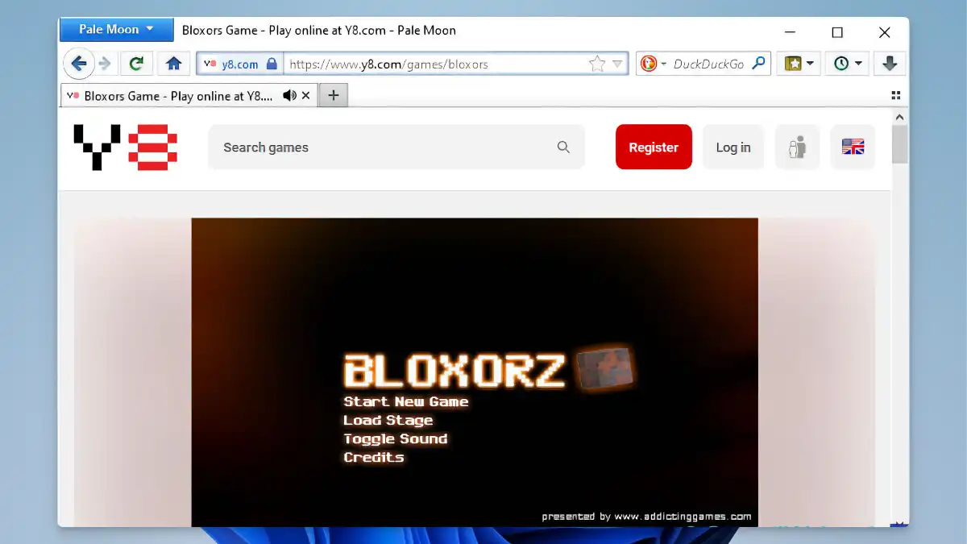Open the address bar autocomplete dropdown arrow
The height and width of the screenshot is (544, 967).
pyautogui.click(x=619, y=63)
